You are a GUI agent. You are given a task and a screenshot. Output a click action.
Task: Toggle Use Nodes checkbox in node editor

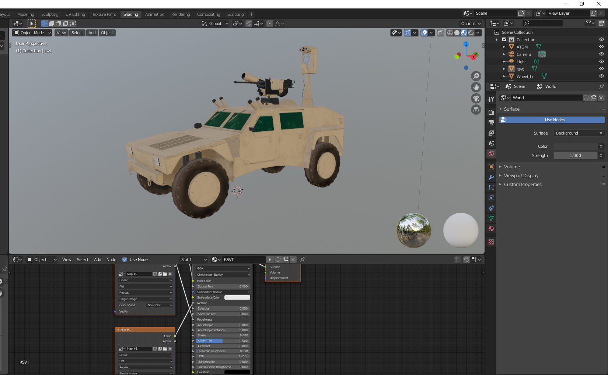click(x=125, y=260)
